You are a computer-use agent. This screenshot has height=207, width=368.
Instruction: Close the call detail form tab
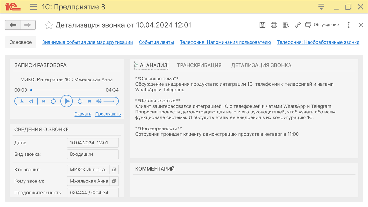(361, 25)
